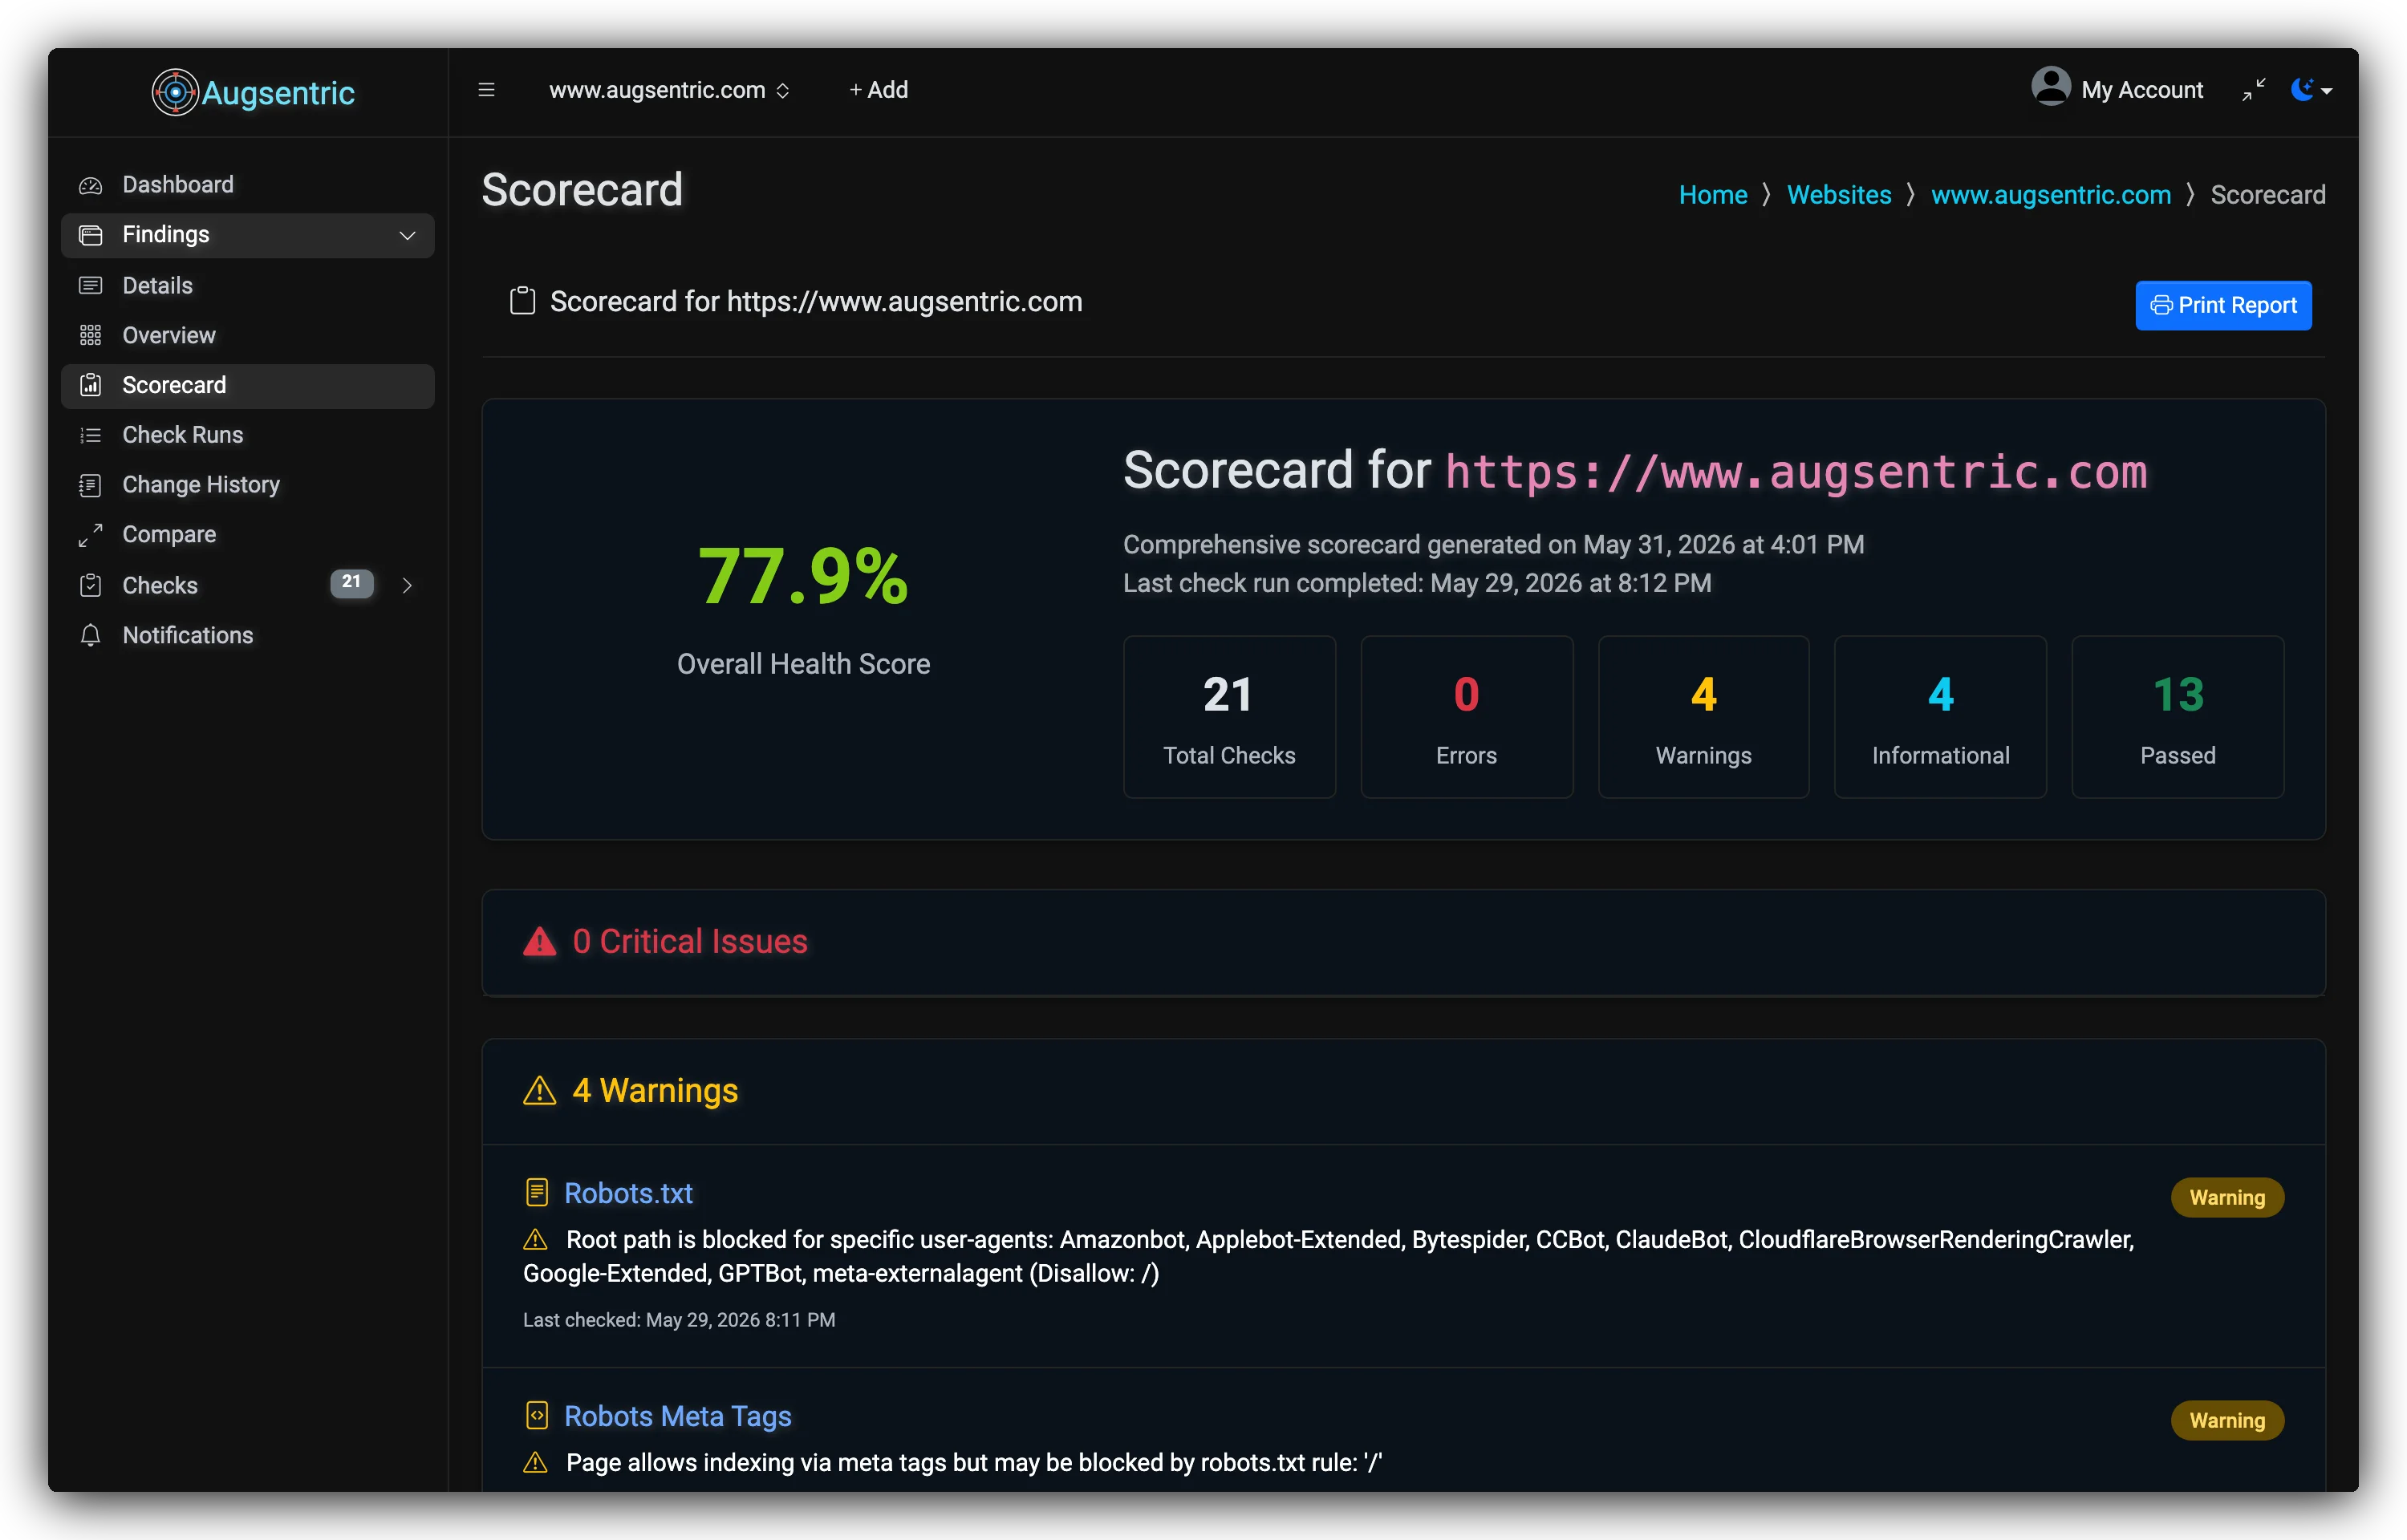Follow the Home breadcrumb link
The width and height of the screenshot is (2407, 1540).
click(1713, 195)
